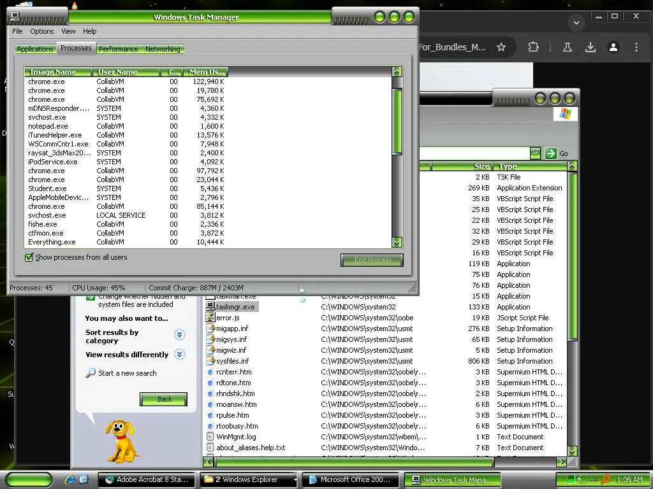Select the WinMgmt.log file icon

(210, 437)
